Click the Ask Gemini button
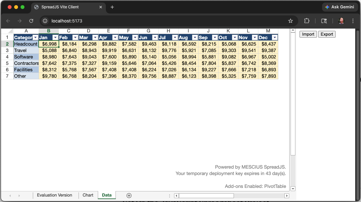Image resolution: width=361 pixels, height=202 pixels. [x=339, y=7]
